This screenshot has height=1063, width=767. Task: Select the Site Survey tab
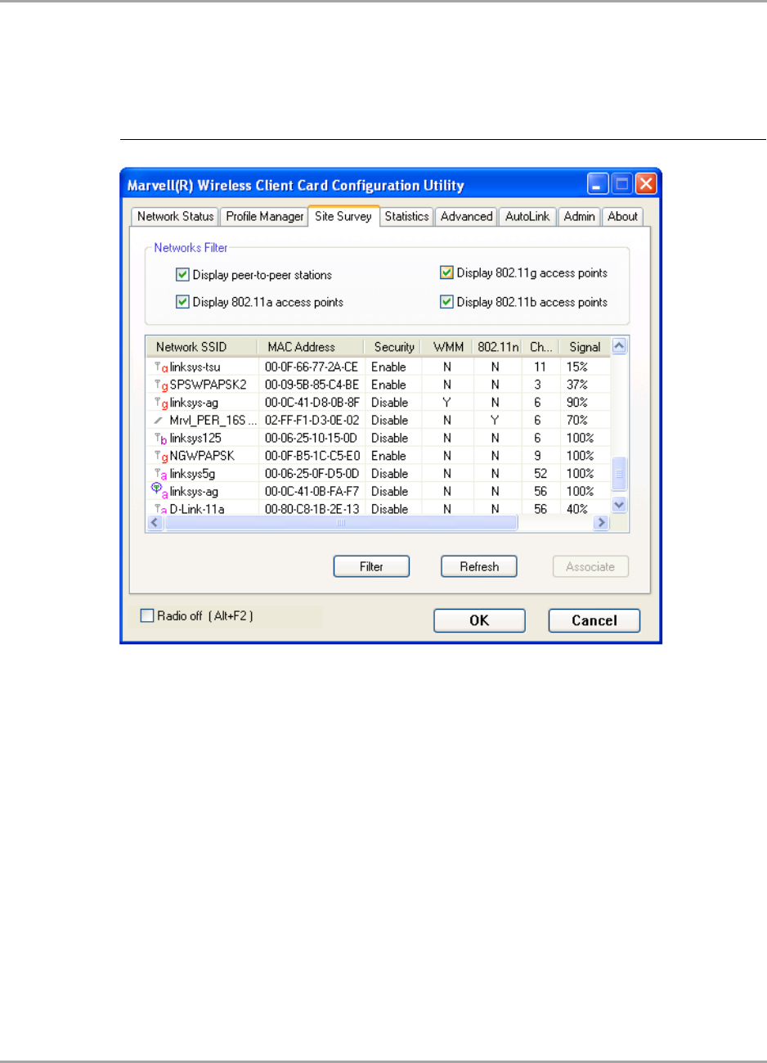pos(343,216)
